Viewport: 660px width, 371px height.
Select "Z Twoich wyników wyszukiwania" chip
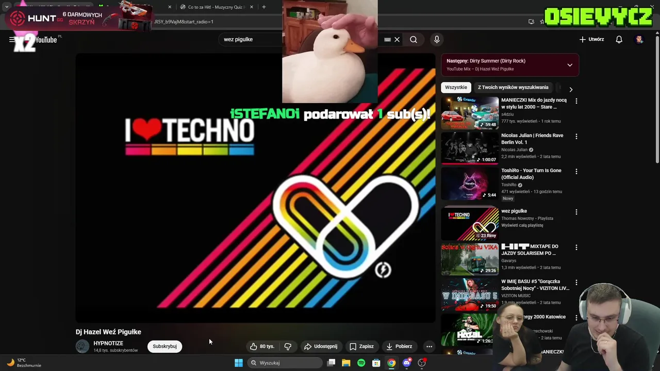pos(513,87)
